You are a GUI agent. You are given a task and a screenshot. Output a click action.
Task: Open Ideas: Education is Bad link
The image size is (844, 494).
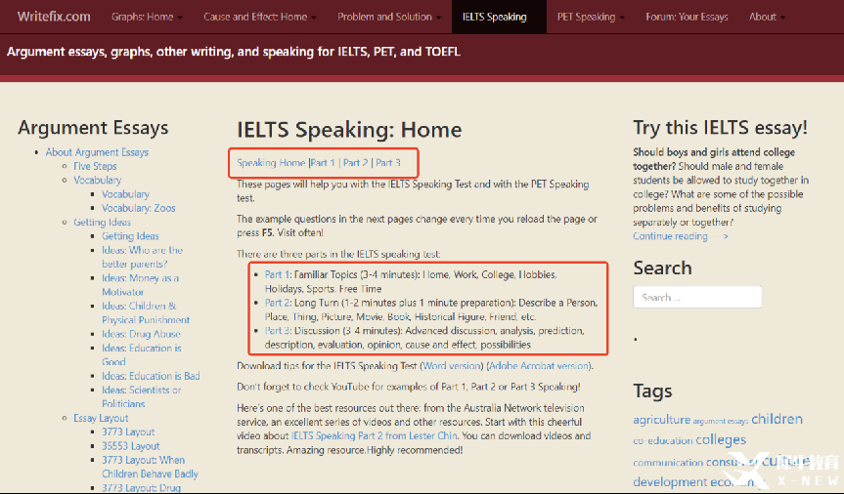(x=151, y=376)
